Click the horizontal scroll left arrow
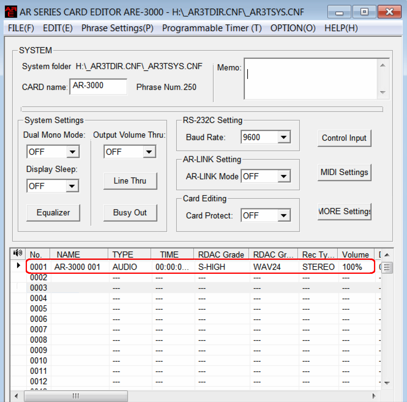Screen dimensions: 407x402 click(17, 396)
